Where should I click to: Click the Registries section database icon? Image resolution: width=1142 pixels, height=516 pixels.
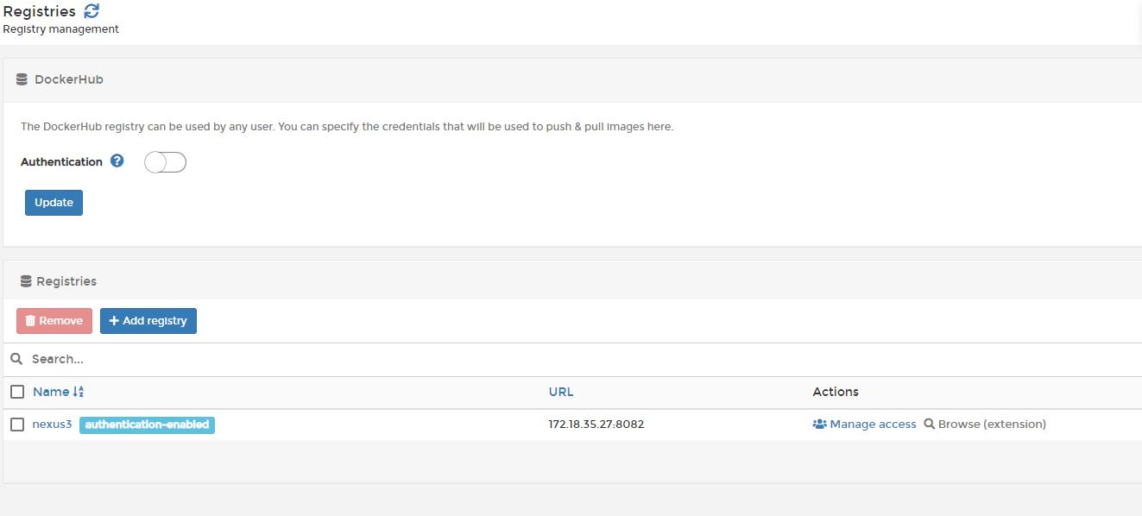[26, 281]
